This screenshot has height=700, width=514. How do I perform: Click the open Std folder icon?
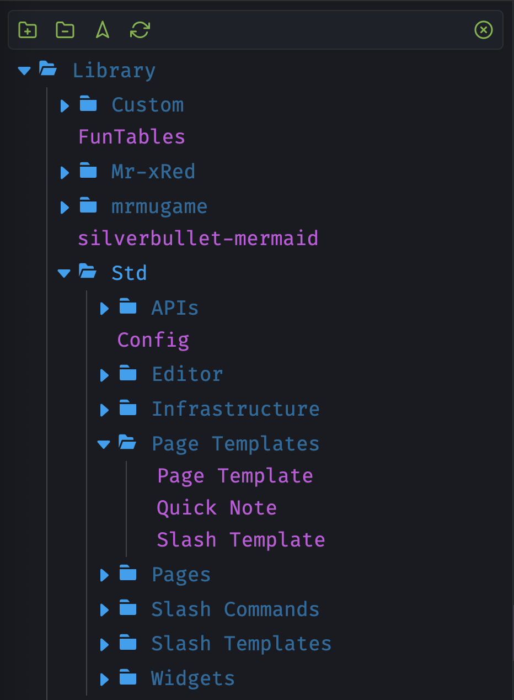pos(88,272)
